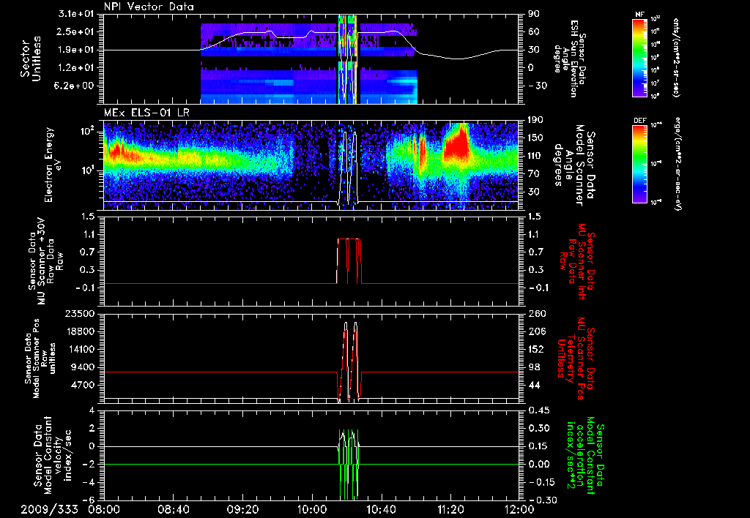Screen dimensions: 750x518
Task: Click the 4700 Scanner Pos tick label
Action: pyautogui.click(x=83, y=385)
